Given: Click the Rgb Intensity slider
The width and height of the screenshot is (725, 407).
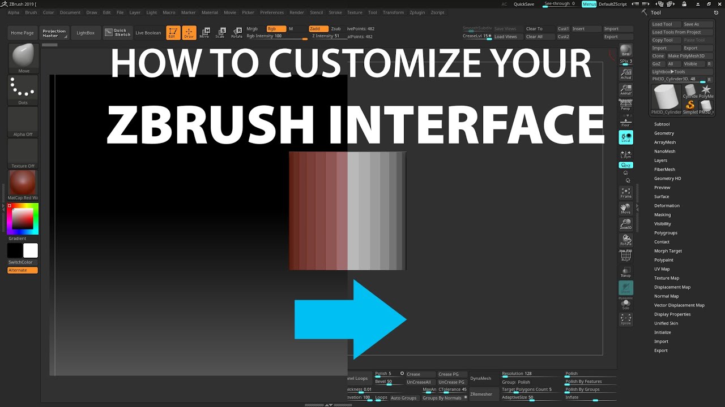Looking at the screenshot, I should pos(276,36).
